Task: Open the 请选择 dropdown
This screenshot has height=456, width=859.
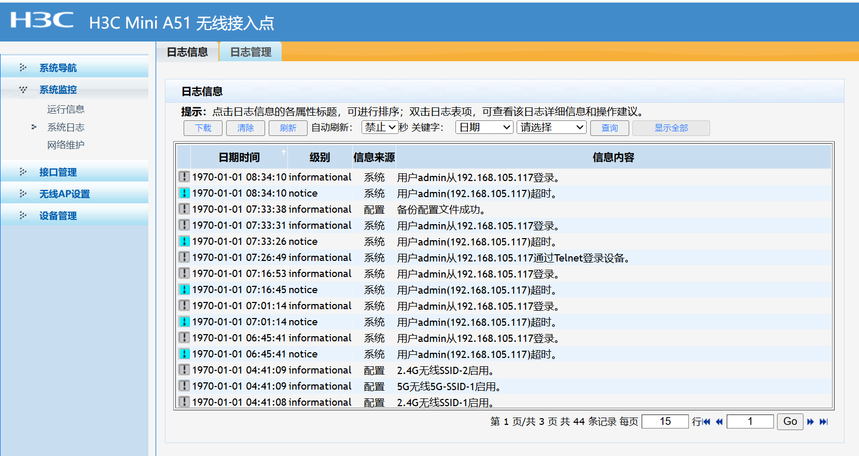Action: click(x=551, y=127)
